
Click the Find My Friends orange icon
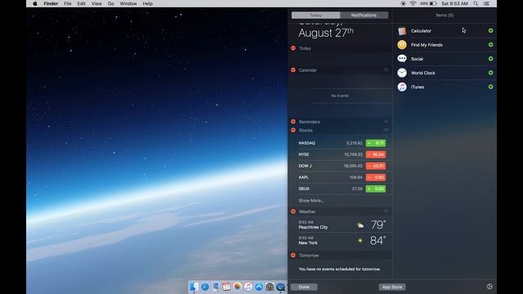[x=402, y=45]
